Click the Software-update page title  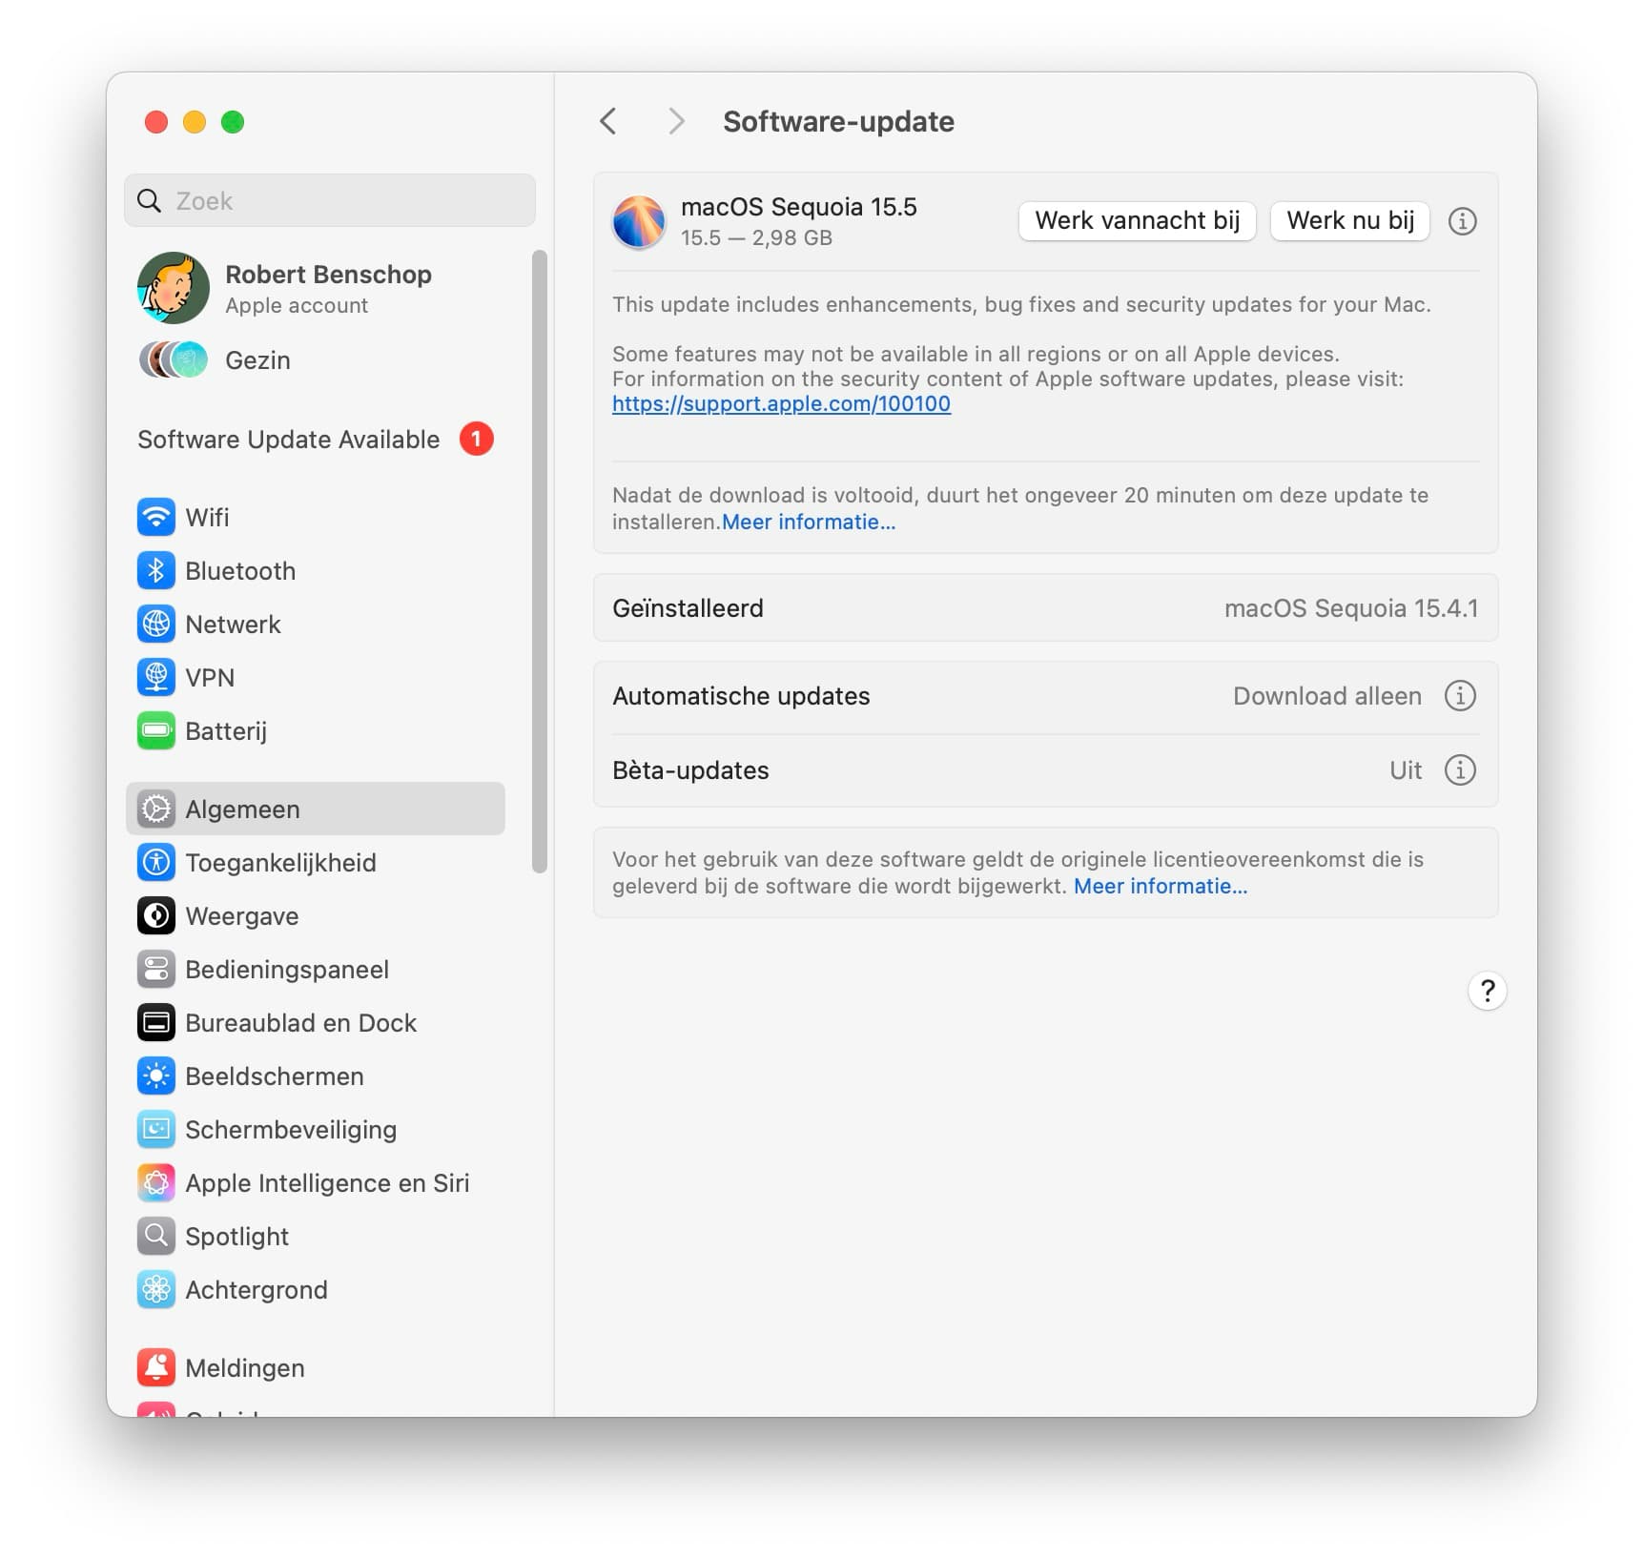point(838,121)
